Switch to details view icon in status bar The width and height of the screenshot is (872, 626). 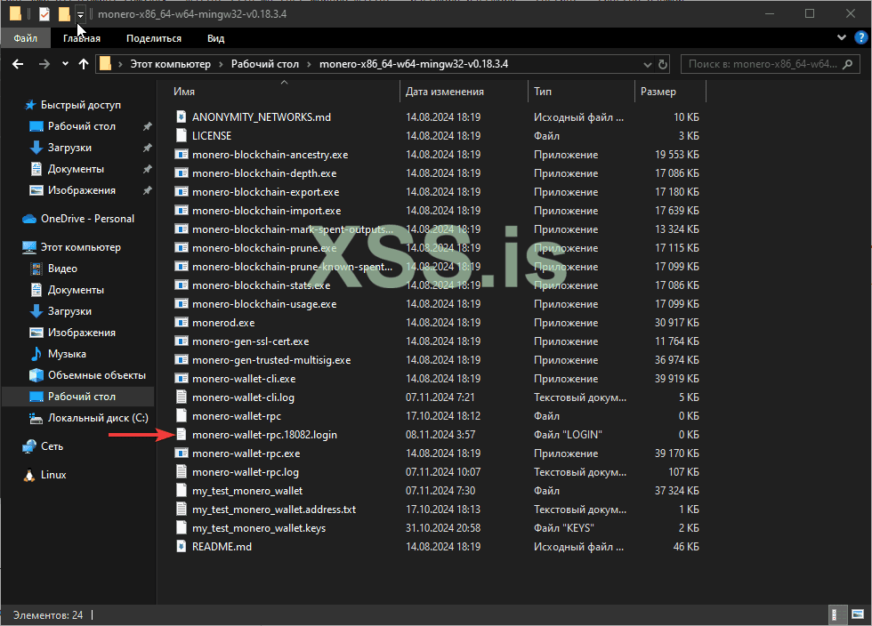click(x=838, y=614)
